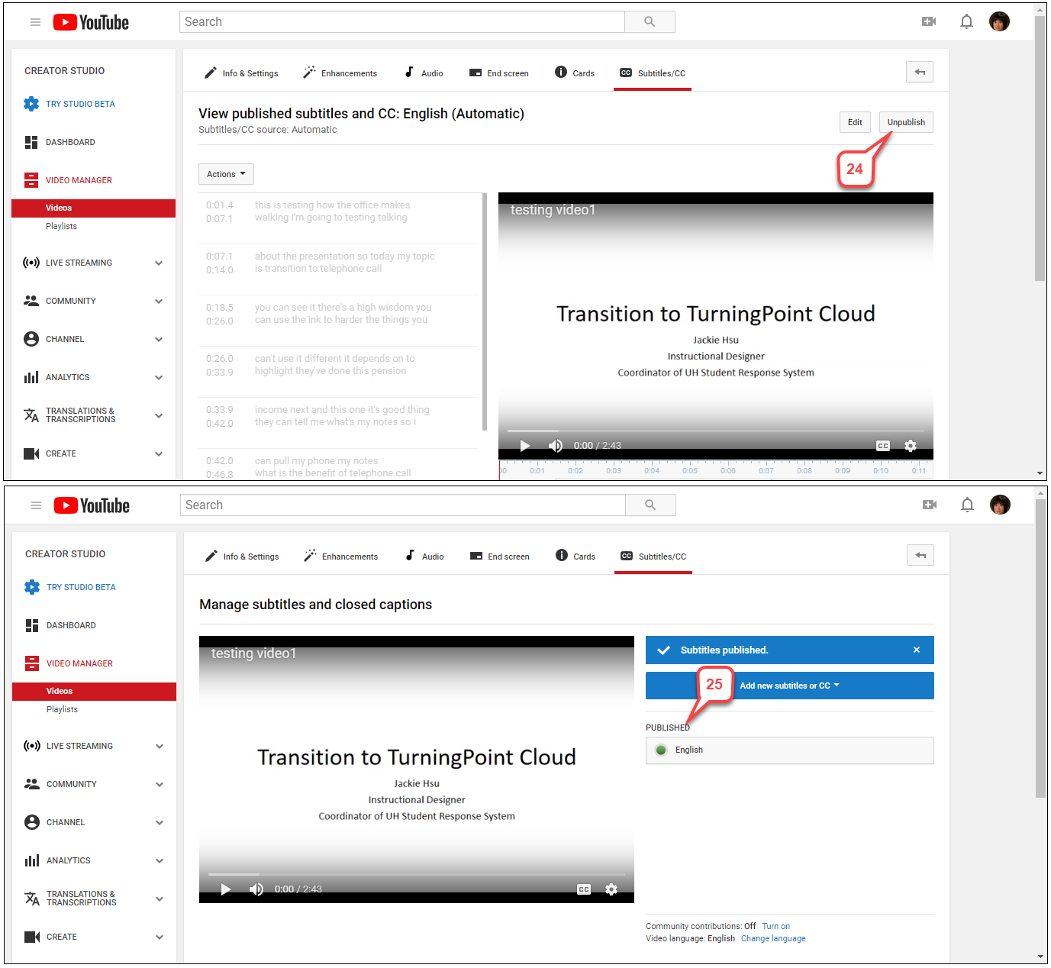Seek on the upper player's progress bar
The image size is (1051, 968).
point(716,431)
